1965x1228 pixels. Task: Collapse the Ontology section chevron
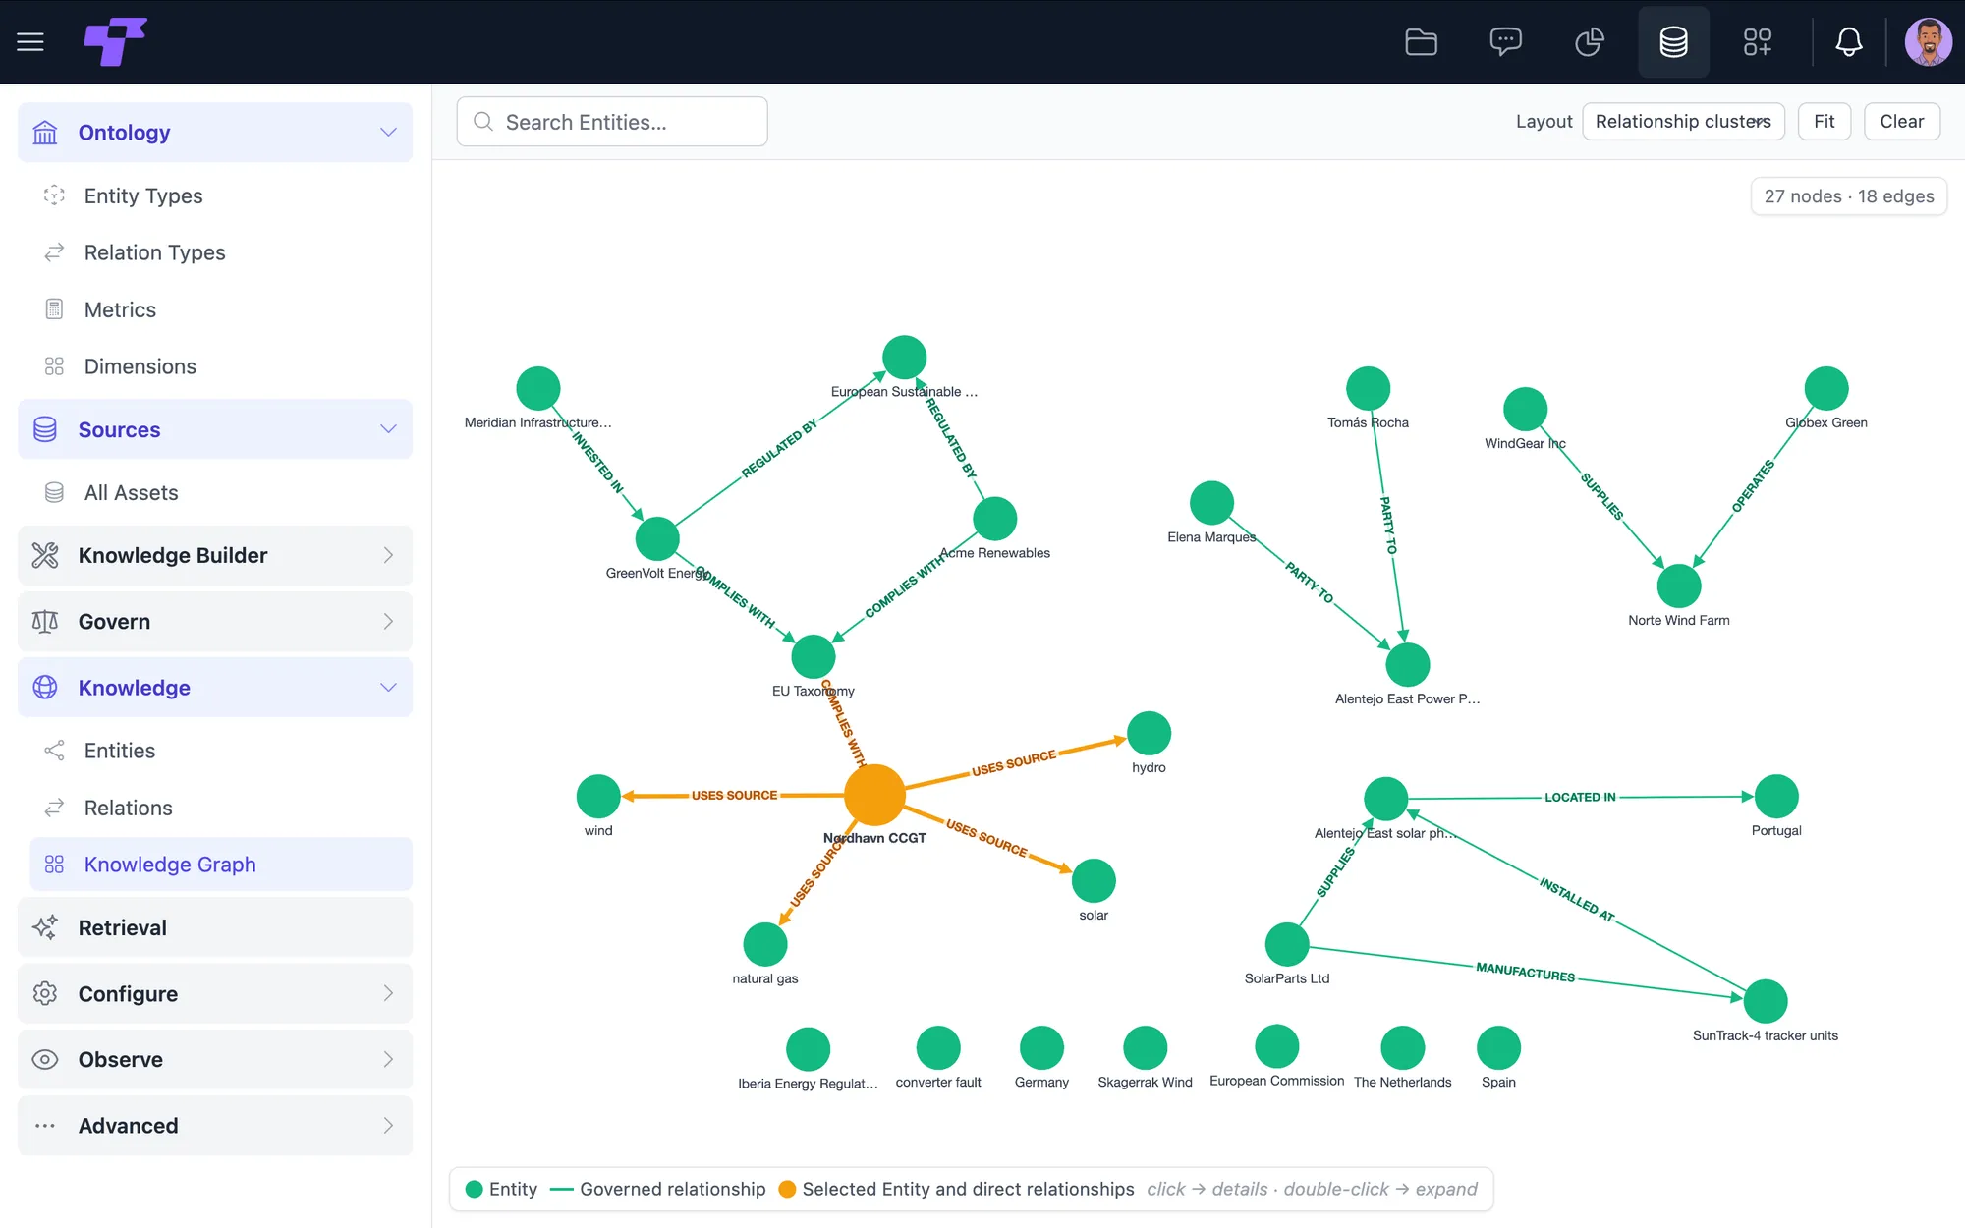(388, 133)
